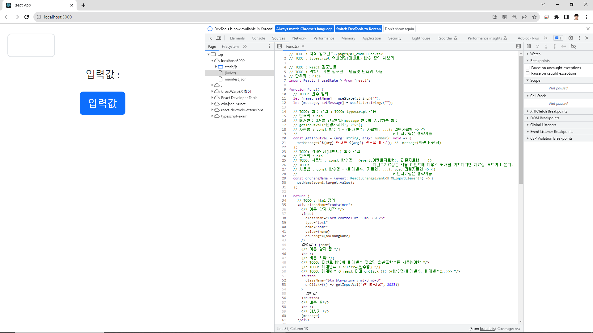
Task: Click the inspect element picker icon
Action: click(x=210, y=38)
